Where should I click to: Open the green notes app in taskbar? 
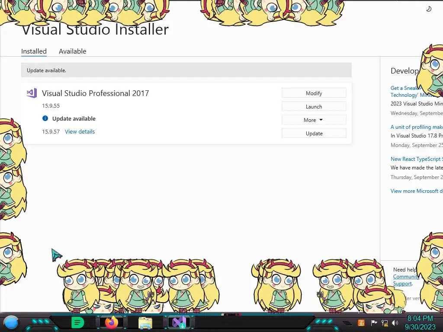click(78, 322)
